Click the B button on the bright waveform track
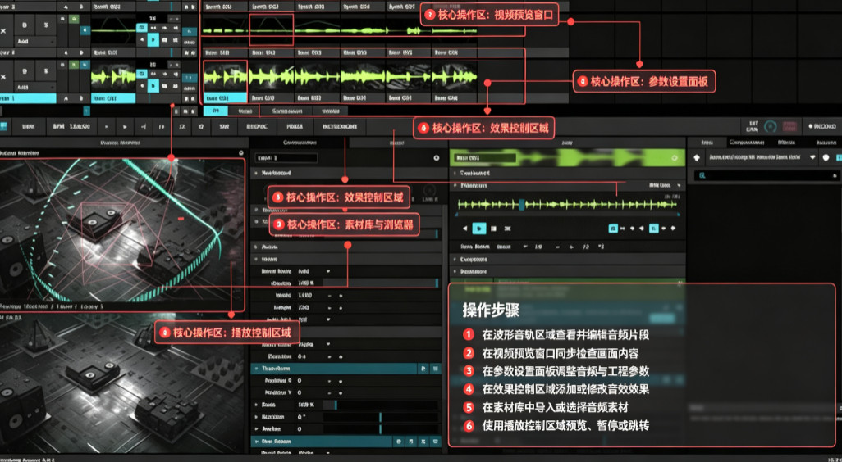The height and width of the screenshot is (462, 842). [x=24, y=70]
